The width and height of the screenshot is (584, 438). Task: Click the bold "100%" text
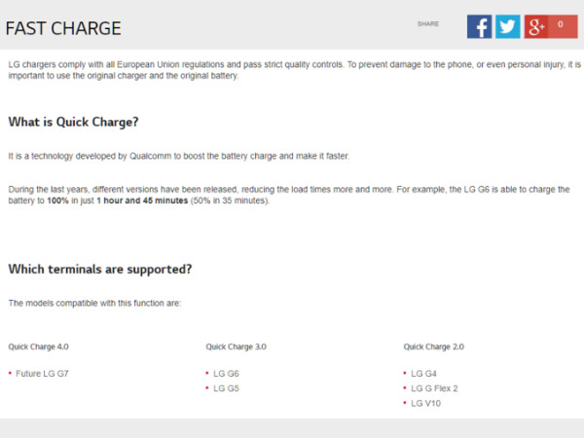point(58,201)
